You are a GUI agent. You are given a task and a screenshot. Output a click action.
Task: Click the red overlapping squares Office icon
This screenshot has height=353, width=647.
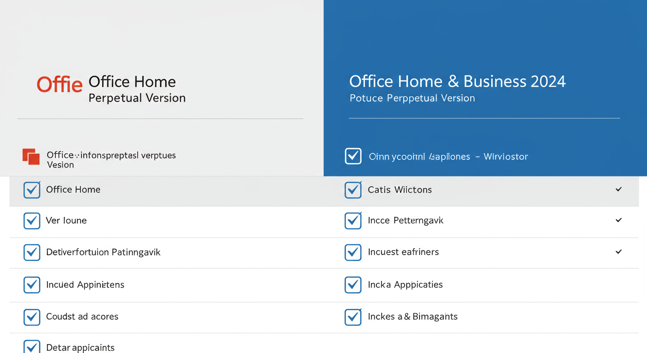[31, 157]
